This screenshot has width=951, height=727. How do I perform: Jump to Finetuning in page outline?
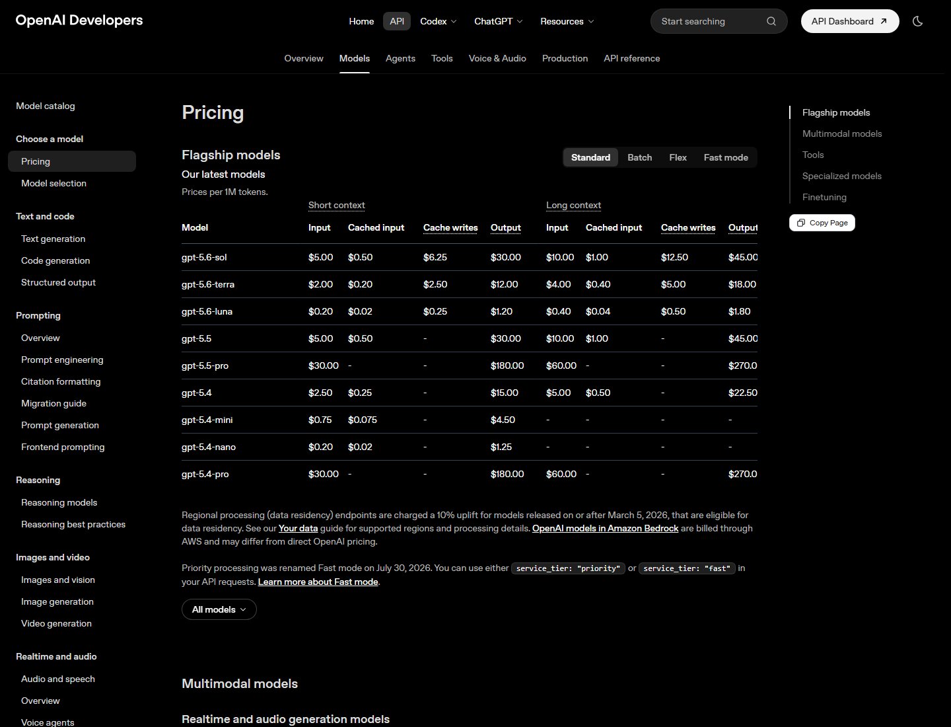tap(824, 197)
